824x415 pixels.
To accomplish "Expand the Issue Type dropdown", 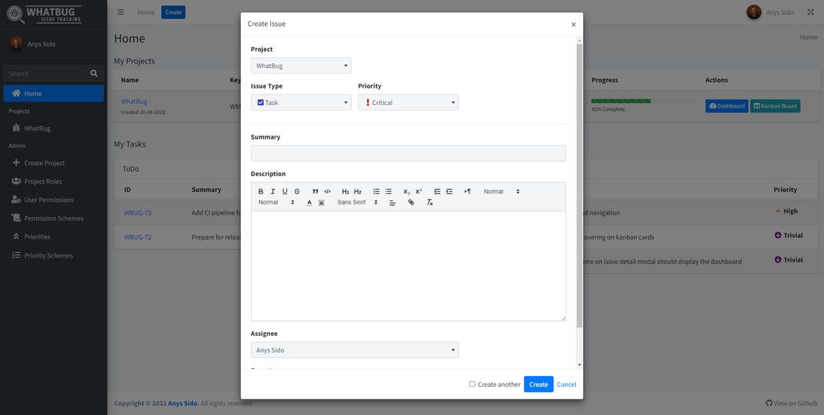I will [x=301, y=103].
